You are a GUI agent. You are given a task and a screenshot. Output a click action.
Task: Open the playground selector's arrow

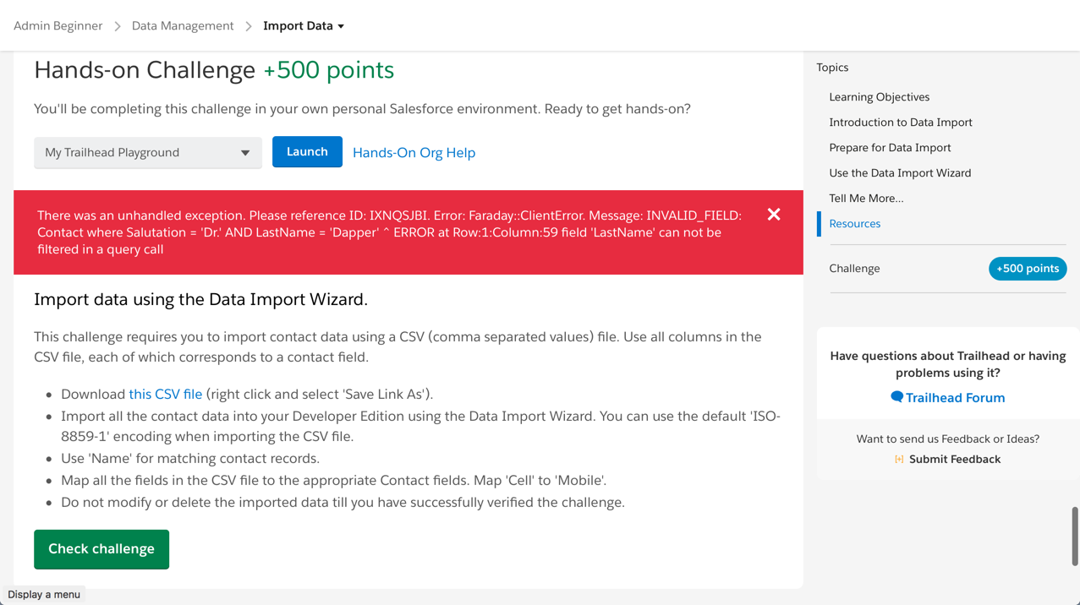click(x=246, y=152)
